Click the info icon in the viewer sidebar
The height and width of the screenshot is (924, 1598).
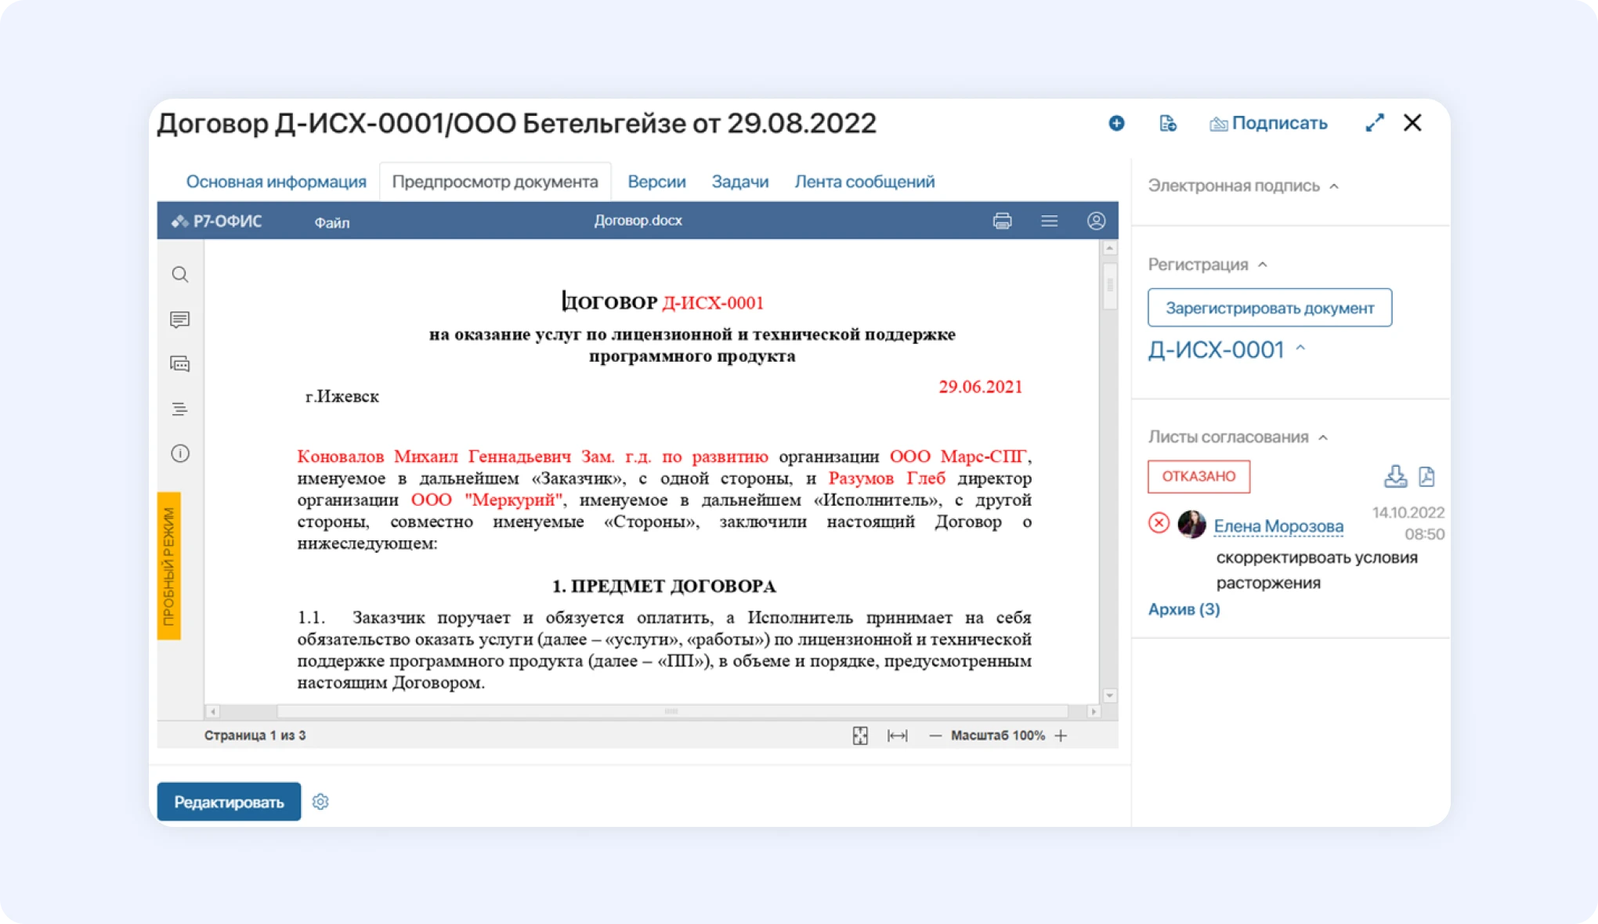(x=179, y=452)
